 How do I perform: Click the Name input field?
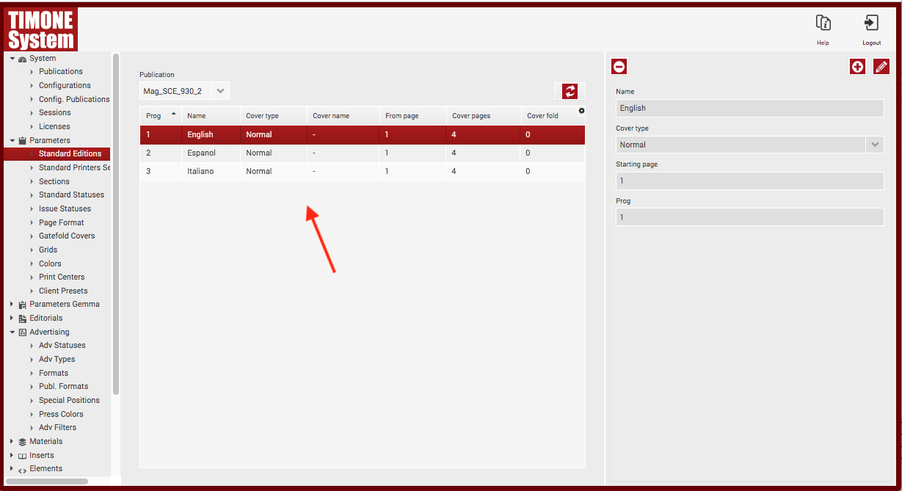point(749,108)
